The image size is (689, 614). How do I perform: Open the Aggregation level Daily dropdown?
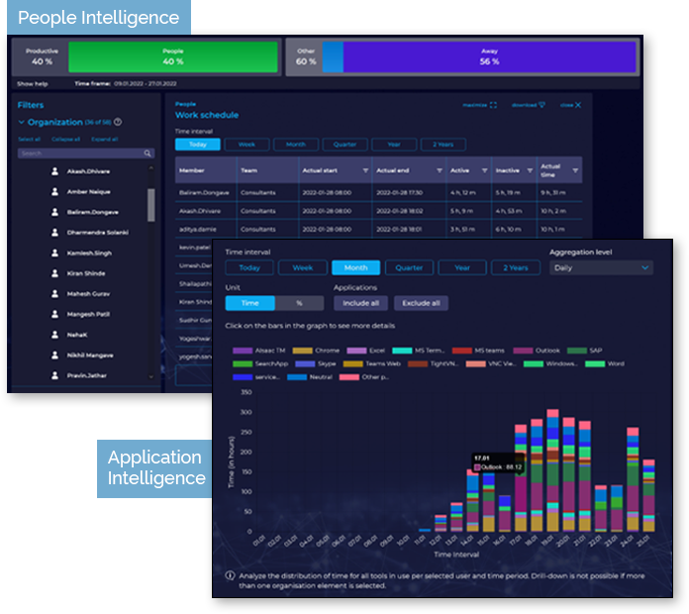click(601, 267)
